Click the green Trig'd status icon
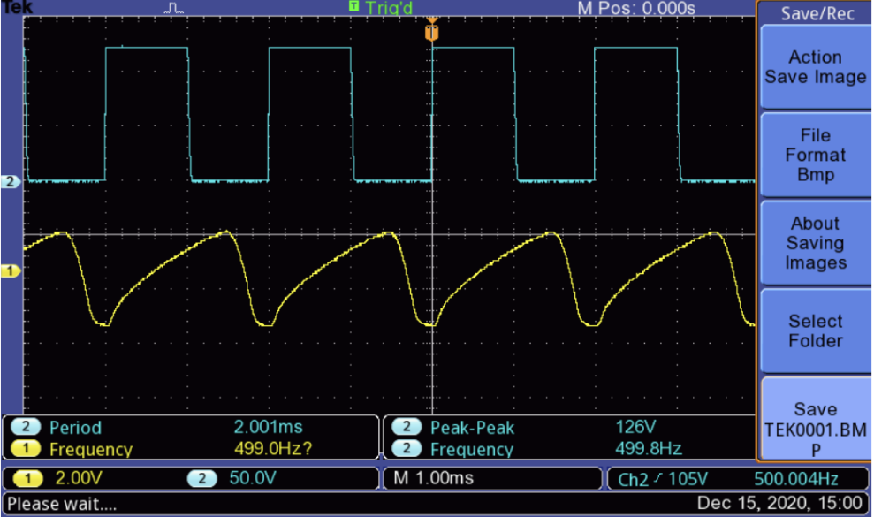The height and width of the screenshot is (517, 874). (x=353, y=6)
